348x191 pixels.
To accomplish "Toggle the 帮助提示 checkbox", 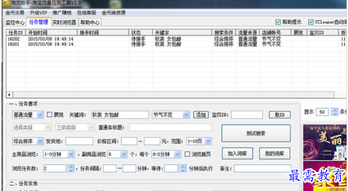I will (x=278, y=22).
